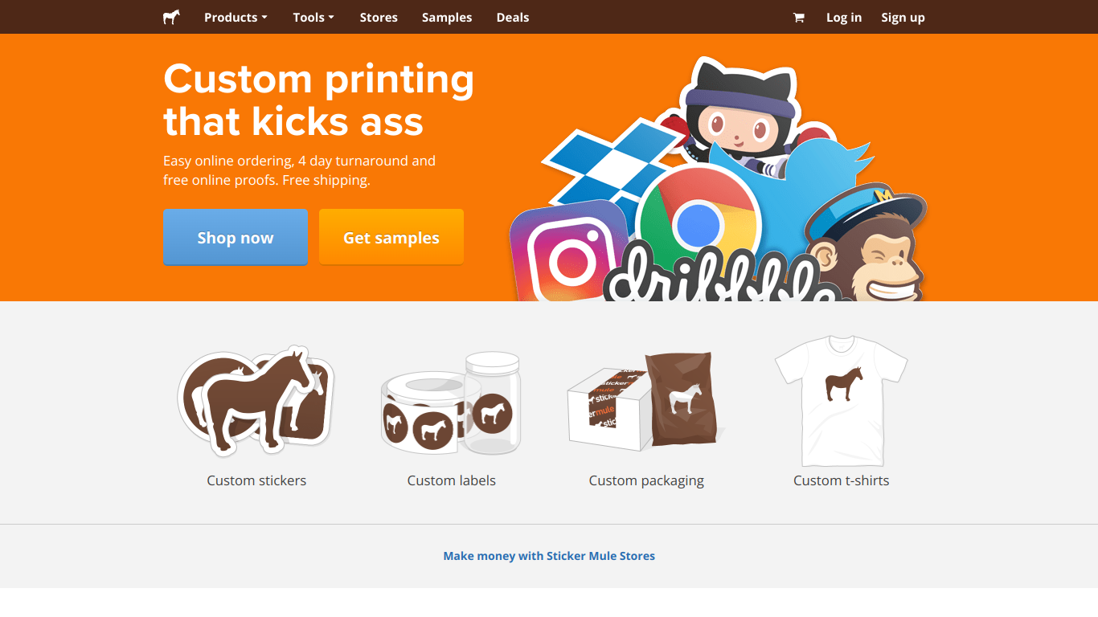Click the Custom labels text link
The image size is (1098, 617).
[x=451, y=480]
